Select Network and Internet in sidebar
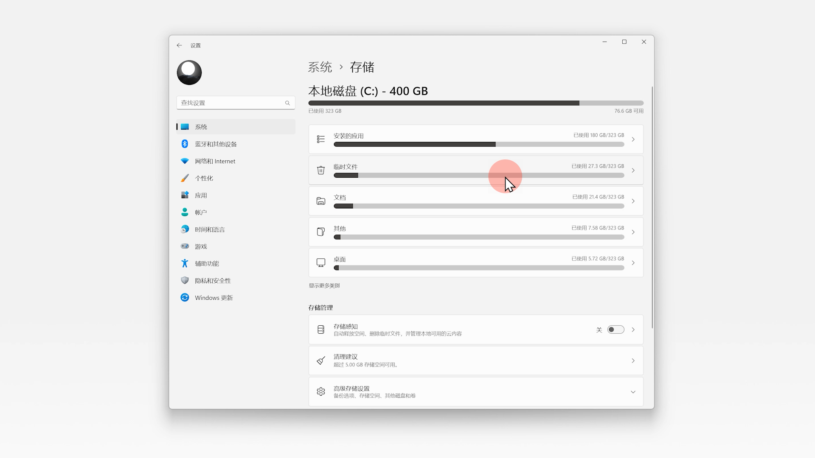Viewport: 815px width, 458px height. click(215, 161)
